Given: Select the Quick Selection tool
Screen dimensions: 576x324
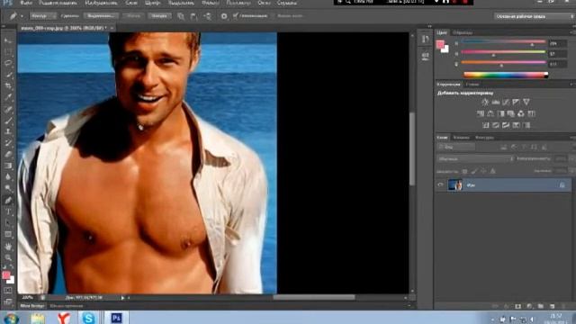Looking at the screenshot, I should pyautogui.click(x=8, y=75).
